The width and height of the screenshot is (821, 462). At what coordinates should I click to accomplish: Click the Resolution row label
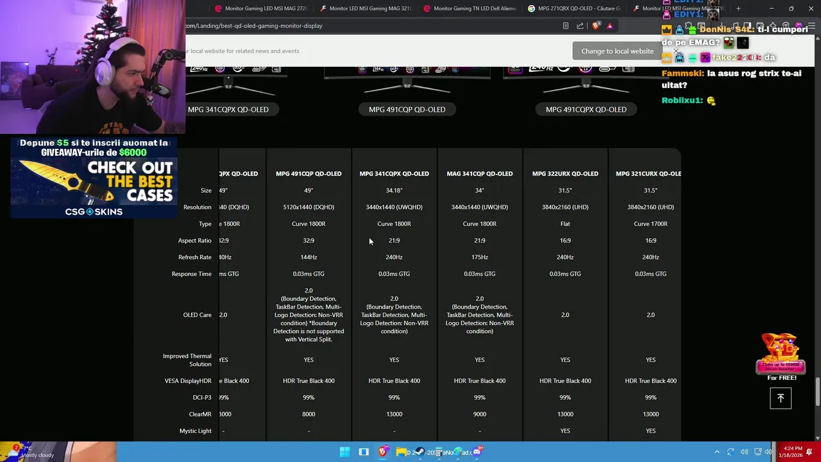[x=197, y=207]
